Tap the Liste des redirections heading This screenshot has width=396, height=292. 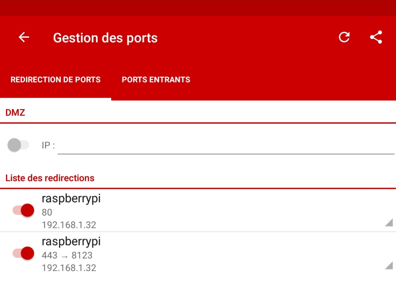(x=50, y=178)
